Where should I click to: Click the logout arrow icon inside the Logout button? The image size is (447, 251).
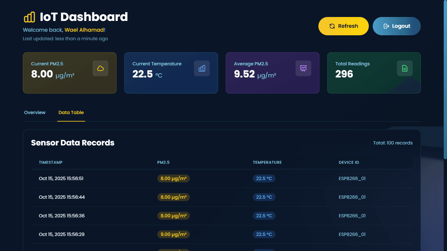(x=386, y=26)
